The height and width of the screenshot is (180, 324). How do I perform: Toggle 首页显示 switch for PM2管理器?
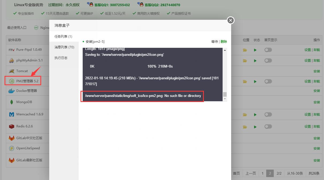(x=268, y=81)
